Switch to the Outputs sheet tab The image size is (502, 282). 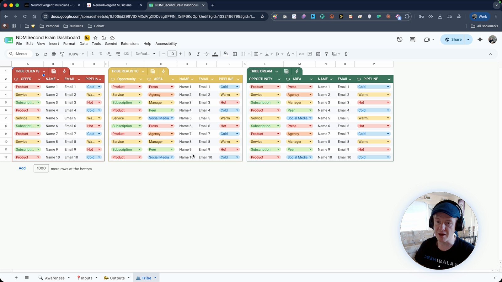click(117, 278)
